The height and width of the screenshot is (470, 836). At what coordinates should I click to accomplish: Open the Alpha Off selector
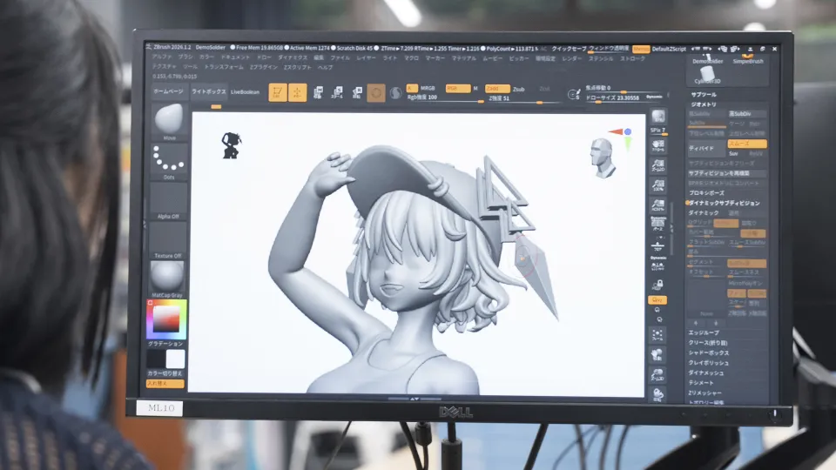[x=168, y=201]
